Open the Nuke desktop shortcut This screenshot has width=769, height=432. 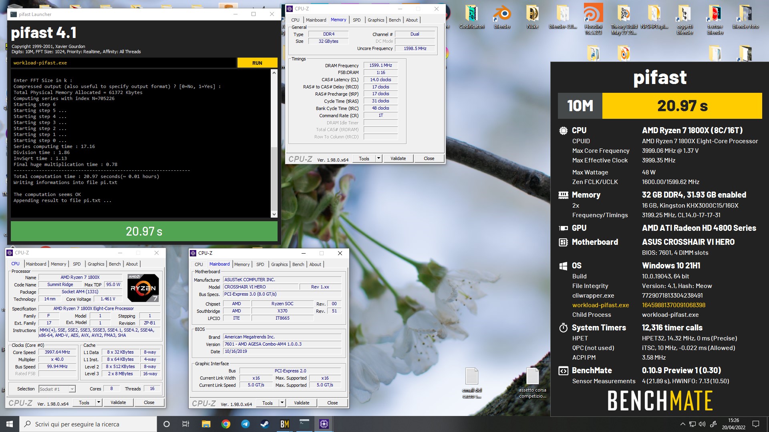[532, 17]
